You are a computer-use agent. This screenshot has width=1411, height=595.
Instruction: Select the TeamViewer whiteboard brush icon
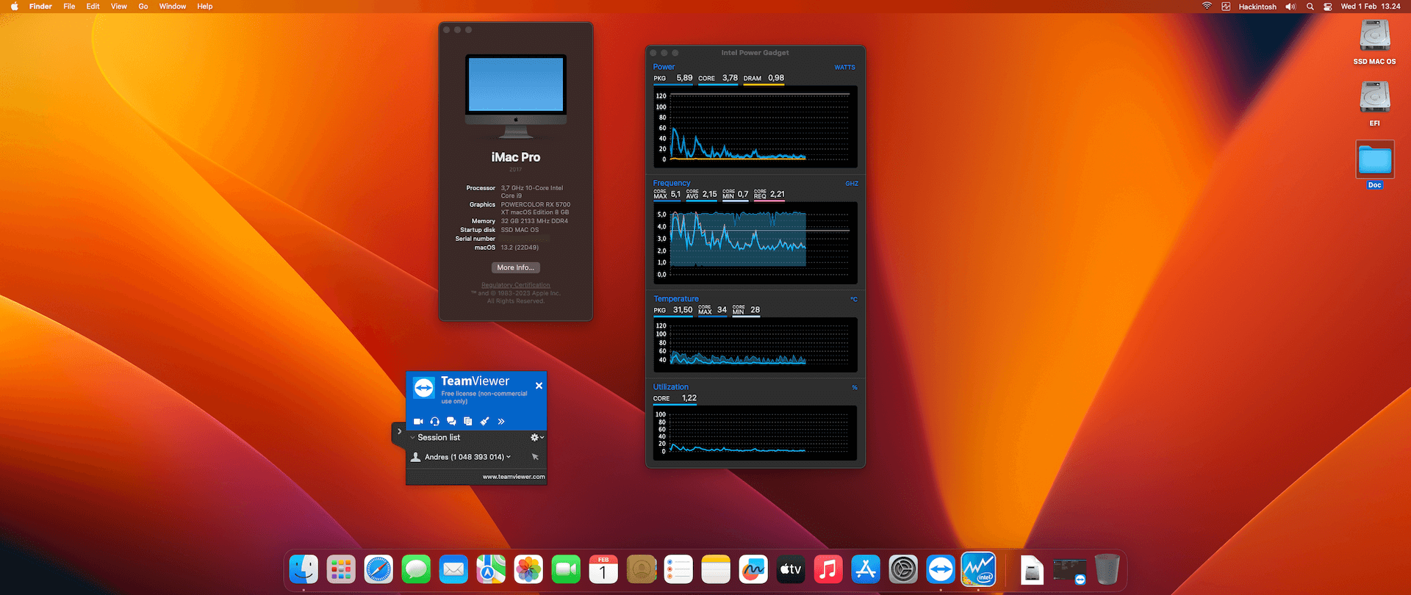pos(484,422)
